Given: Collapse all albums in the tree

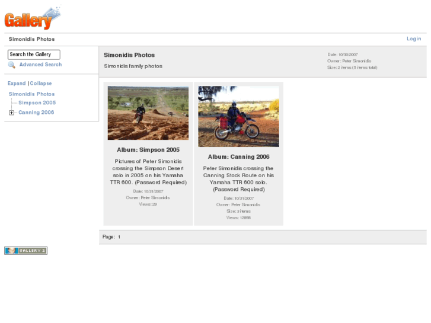Looking at the screenshot, I should [x=41, y=84].
